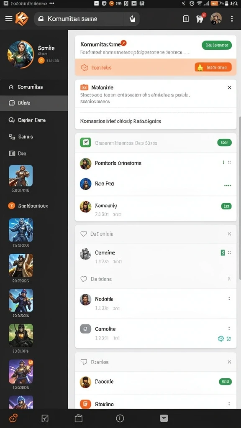Open the hamburger menu at top left
The height and width of the screenshot is (428, 241).
click(9, 18)
